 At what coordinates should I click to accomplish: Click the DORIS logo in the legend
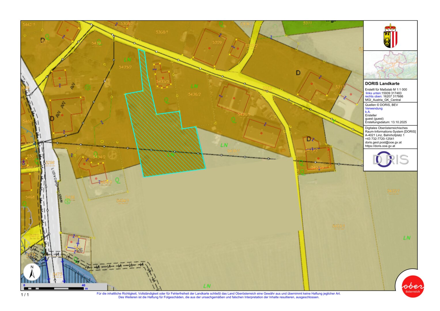[x=390, y=160]
